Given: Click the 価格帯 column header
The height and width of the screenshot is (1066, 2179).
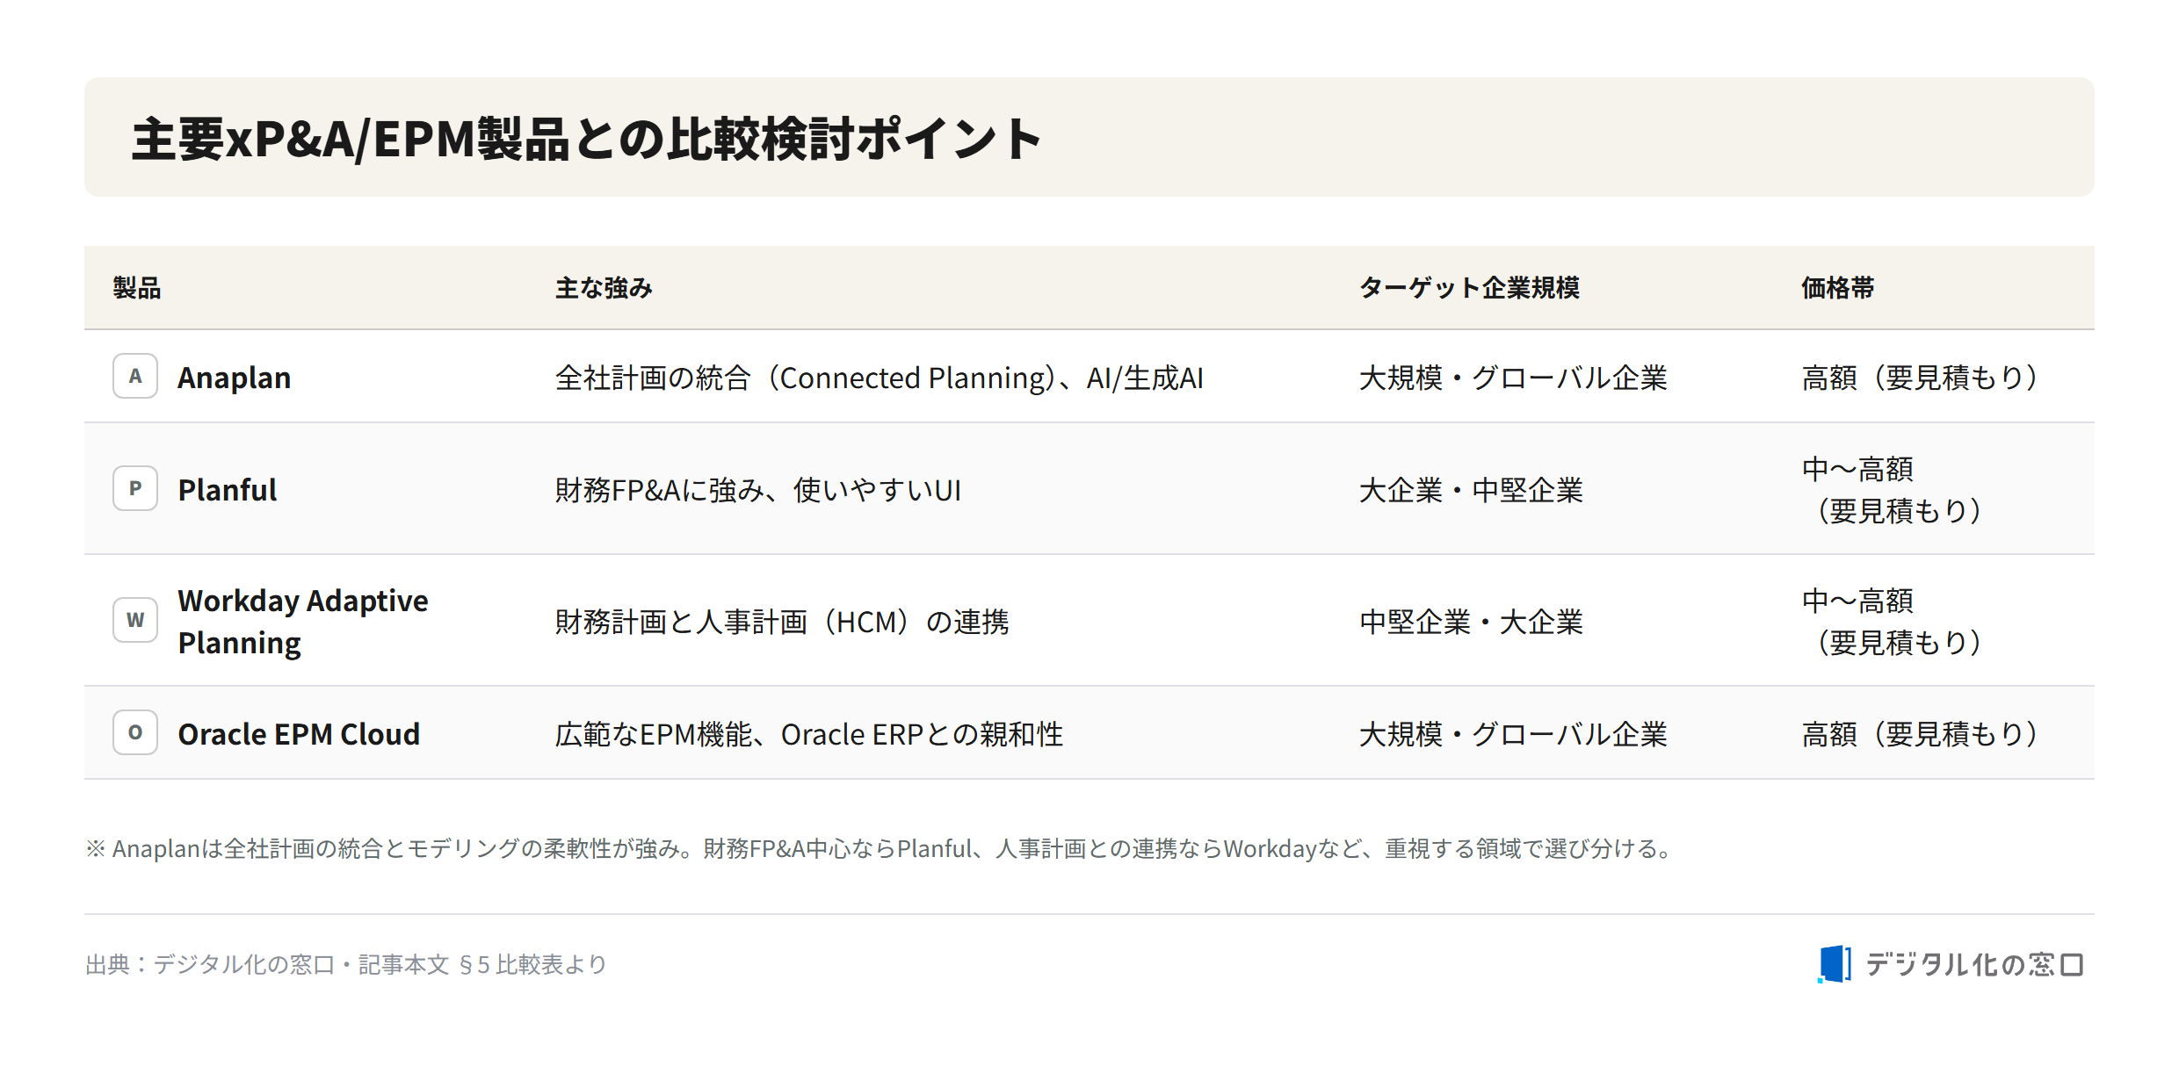Looking at the screenshot, I should tap(1837, 287).
